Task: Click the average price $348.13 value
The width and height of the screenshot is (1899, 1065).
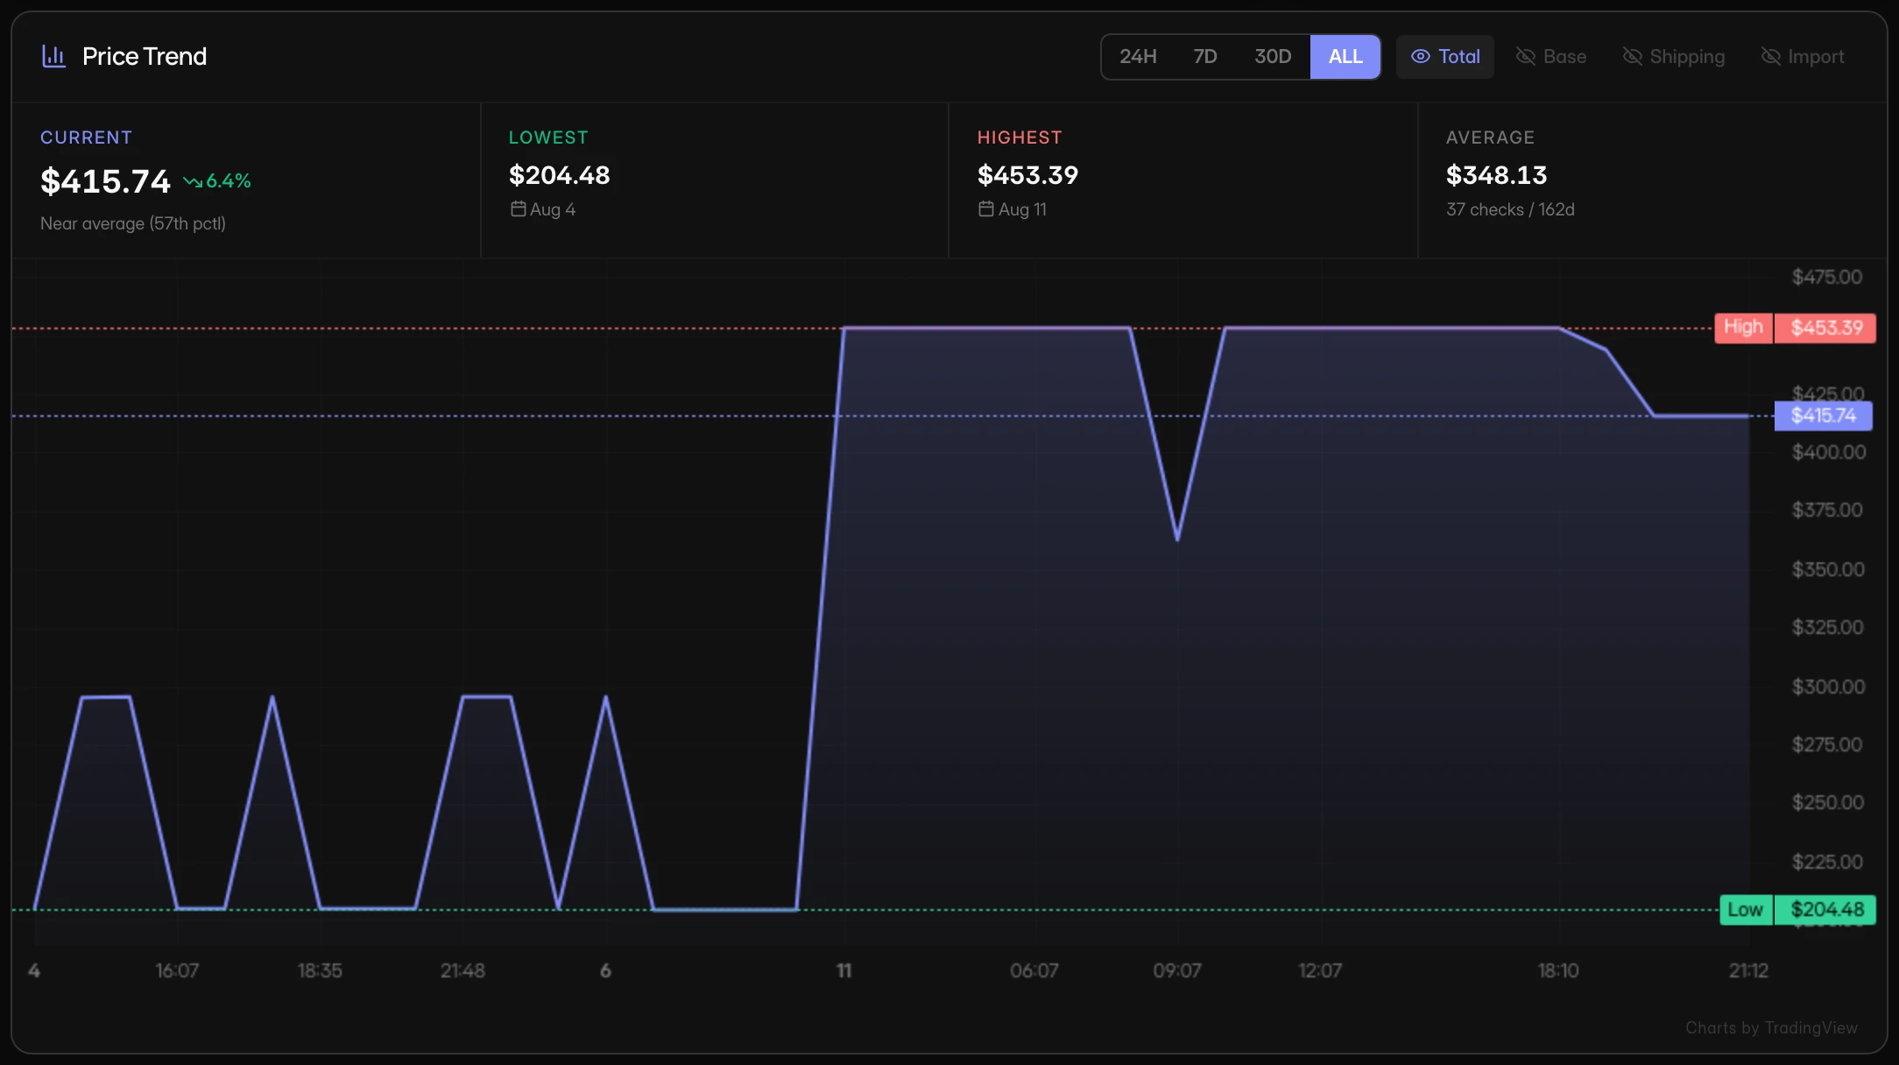Action: pyautogui.click(x=1496, y=175)
